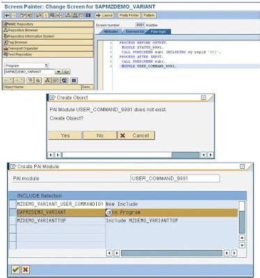Open the Test Repository panel
Viewport: 260px width, 278px height.
[x=47, y=54]
